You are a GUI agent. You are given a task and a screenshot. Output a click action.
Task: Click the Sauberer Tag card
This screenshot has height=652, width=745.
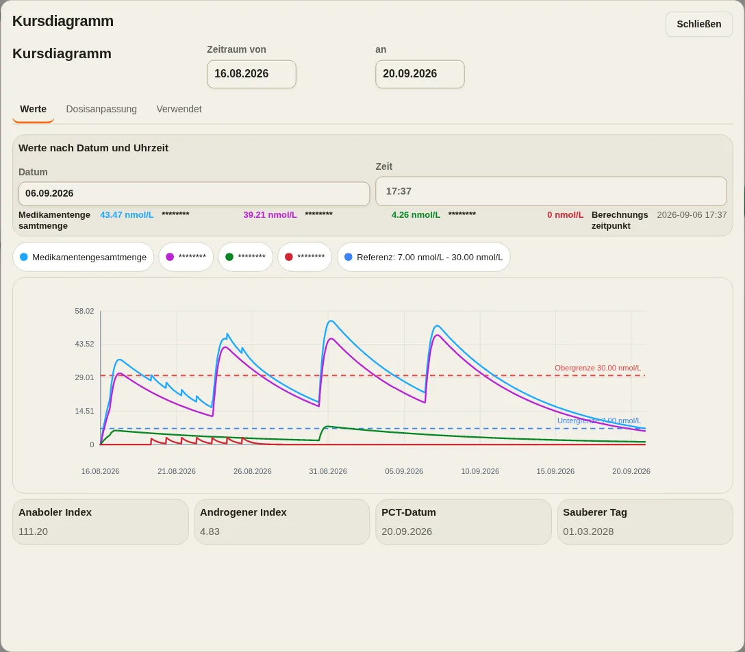pos(645,522)
